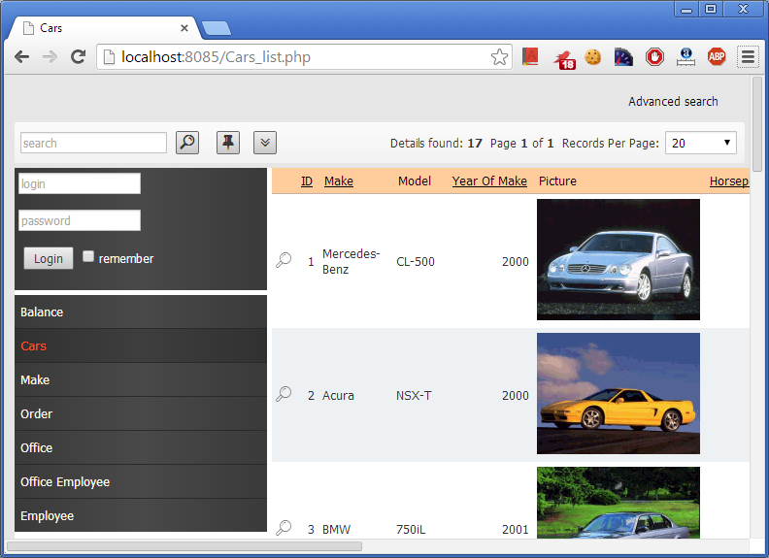Click browser Back arrow
Screen dimensions: 769x558
pos(21,57)
